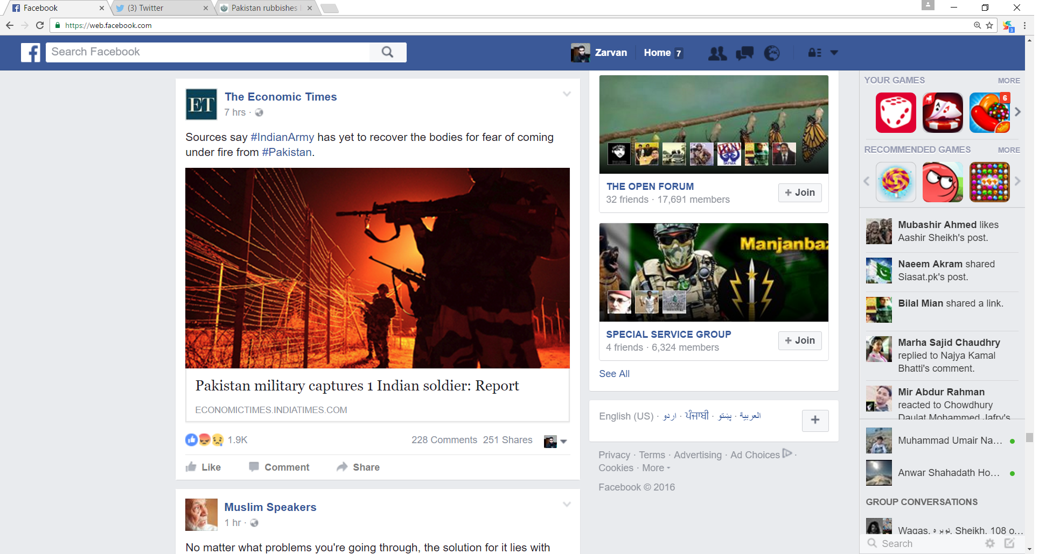Open the colorful gems recommended game
Screen dimensions: 1060x554
coord(989,182)
